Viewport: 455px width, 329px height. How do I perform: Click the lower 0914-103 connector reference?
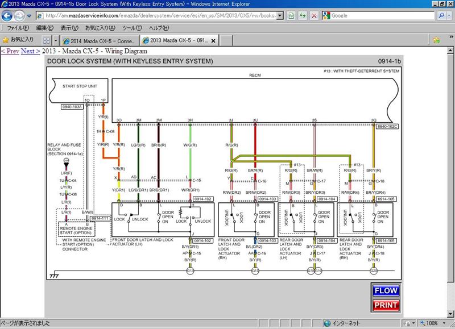267,240
